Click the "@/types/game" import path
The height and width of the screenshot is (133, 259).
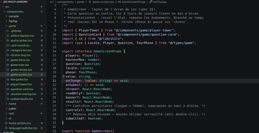(181, 43)
